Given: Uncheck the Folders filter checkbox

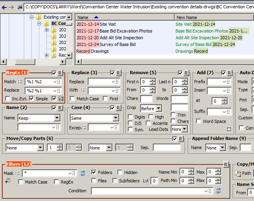Looking at the screenshot, I should pyautogui.click(x=94, y=172).
